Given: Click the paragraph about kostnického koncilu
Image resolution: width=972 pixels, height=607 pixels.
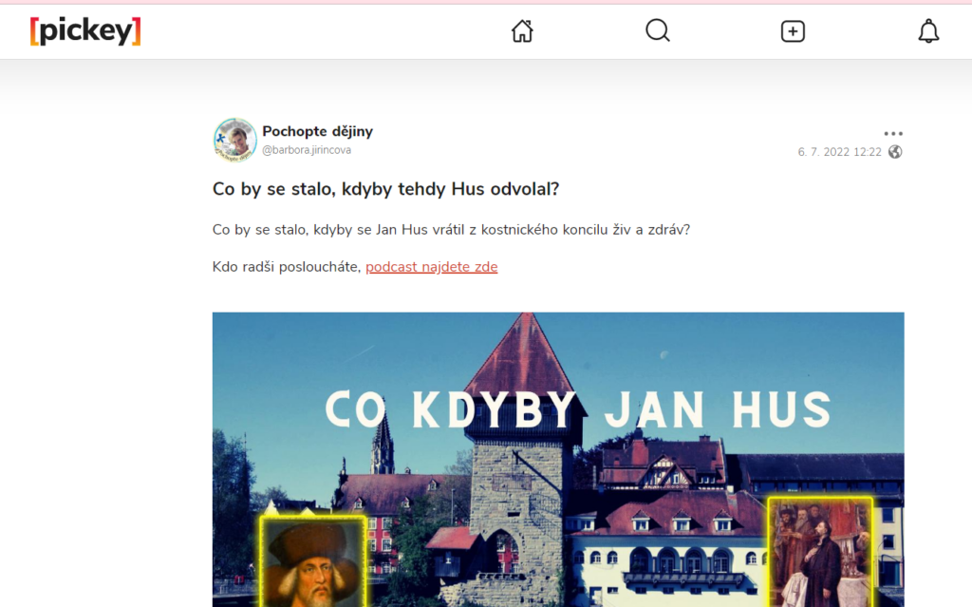Looking at the screenshot, I should [451, 230].
